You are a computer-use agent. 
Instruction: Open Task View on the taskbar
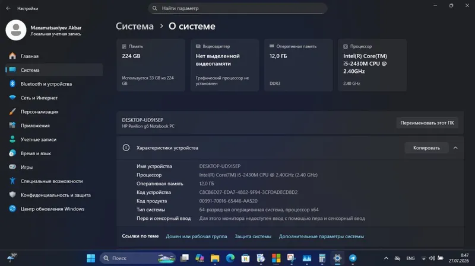coord(185,258)
